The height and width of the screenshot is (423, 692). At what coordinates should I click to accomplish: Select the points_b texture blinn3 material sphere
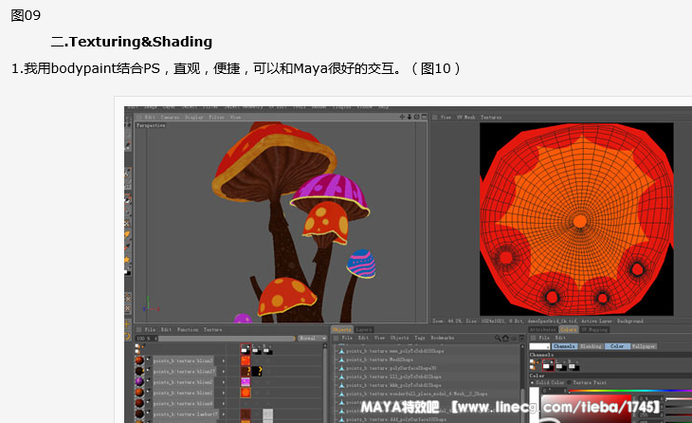coord(139,360)
